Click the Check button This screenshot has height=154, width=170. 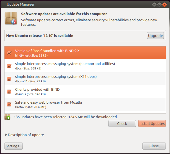[122, 123]
